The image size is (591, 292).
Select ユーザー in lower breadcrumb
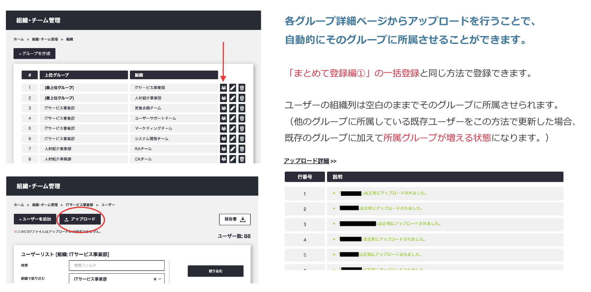[108, 205]
